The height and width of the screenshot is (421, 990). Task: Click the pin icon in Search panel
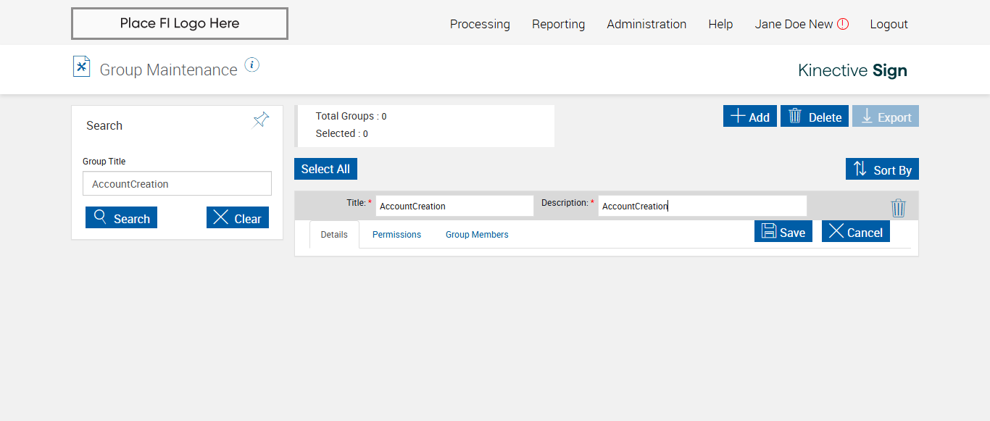click(x=261, y=120)
